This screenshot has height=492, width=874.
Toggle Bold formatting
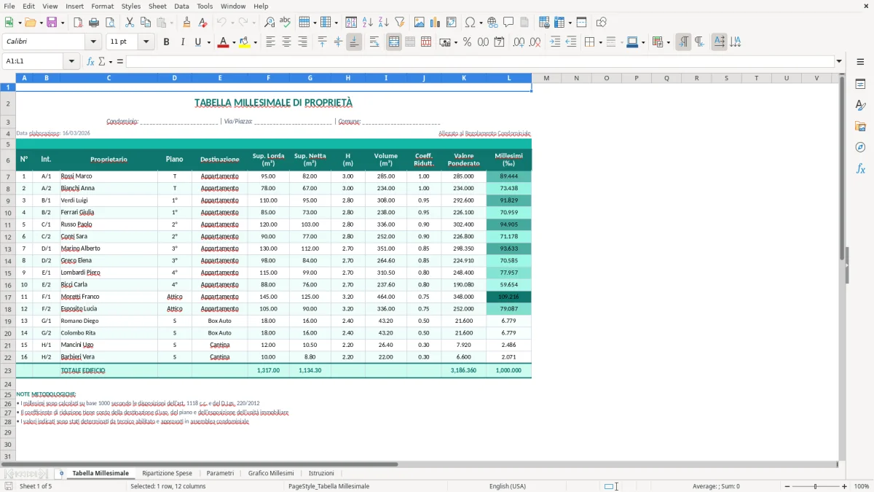(x=166, y=42)
